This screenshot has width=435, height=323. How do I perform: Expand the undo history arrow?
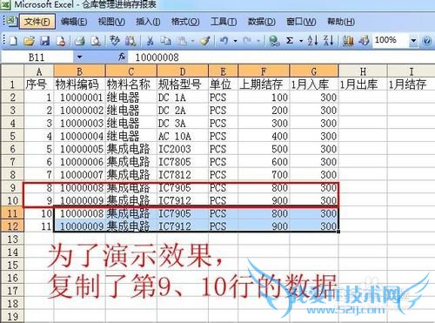pyautogui.click(x=235, y=41)
